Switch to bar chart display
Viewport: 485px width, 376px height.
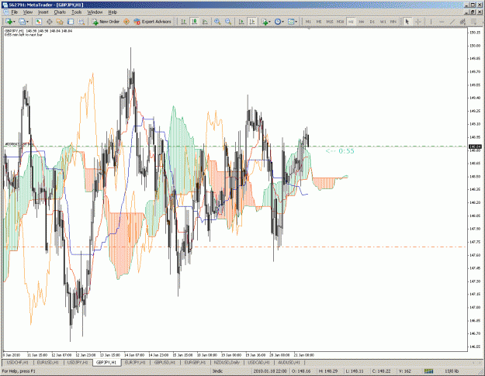tap(184, 22)
